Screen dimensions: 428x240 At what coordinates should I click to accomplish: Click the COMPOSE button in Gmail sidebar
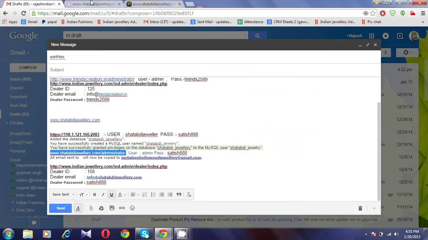pos(28,68)
